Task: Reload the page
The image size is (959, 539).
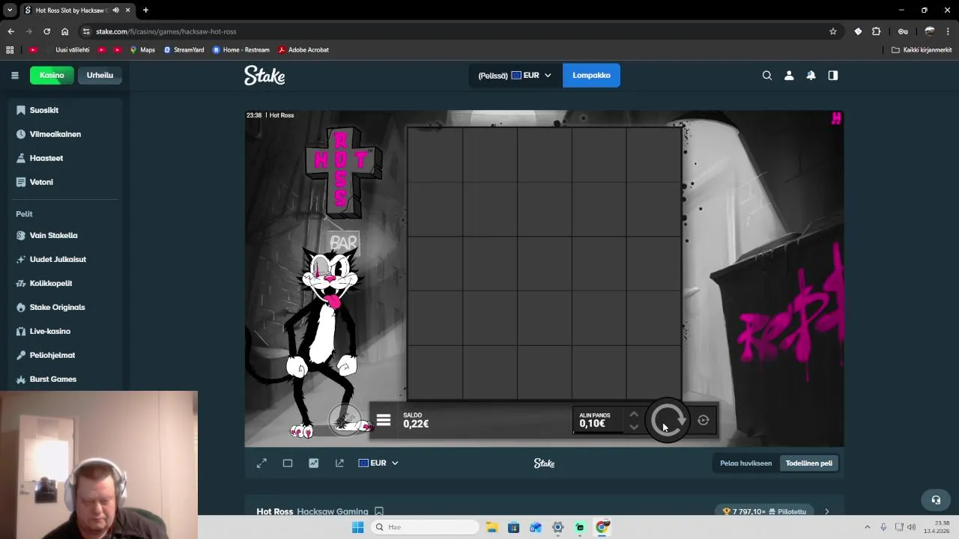Action: click(46, 31)
